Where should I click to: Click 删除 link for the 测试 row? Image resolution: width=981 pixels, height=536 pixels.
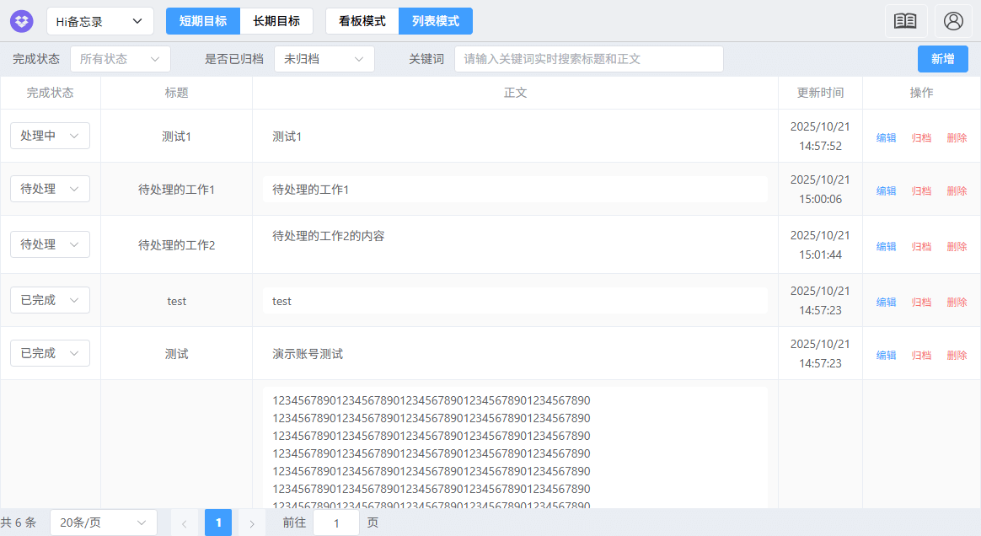pos(957,356)
